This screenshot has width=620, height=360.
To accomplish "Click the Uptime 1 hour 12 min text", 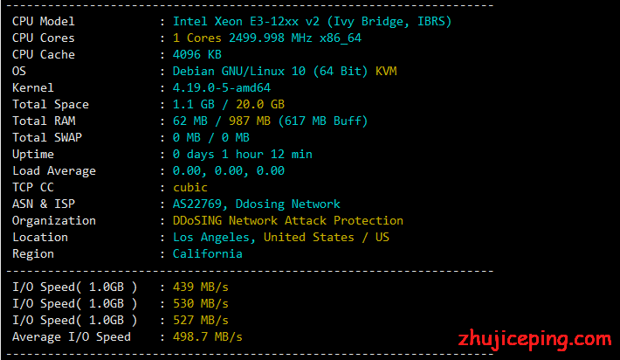I will point(267,155).
